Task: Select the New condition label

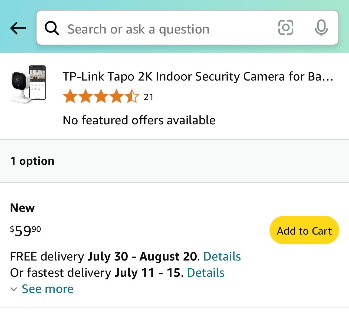Action: point(22,208)
